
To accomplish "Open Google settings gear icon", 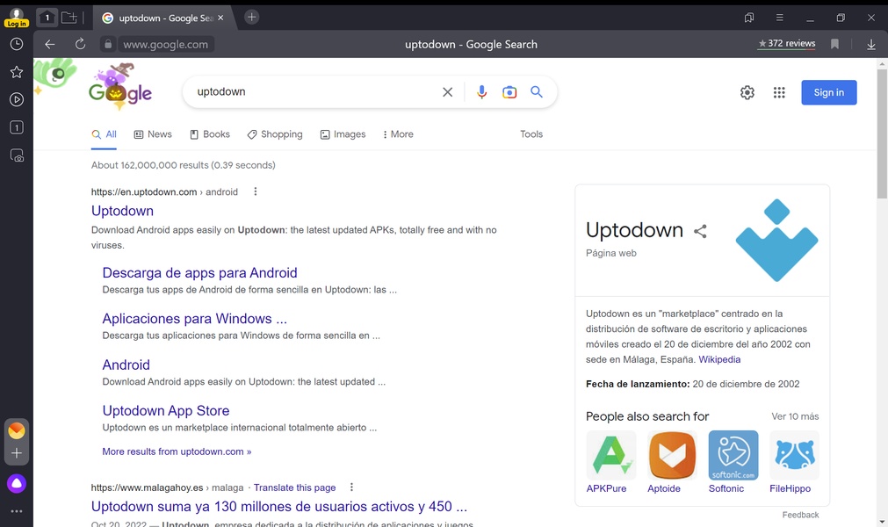I will pyautogui.click(x=747, y=92).
